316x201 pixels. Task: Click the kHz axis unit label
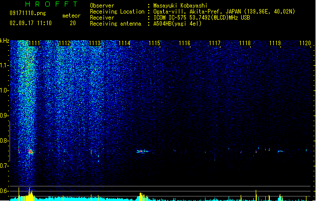pyautogui.click(x=5, y=41)
